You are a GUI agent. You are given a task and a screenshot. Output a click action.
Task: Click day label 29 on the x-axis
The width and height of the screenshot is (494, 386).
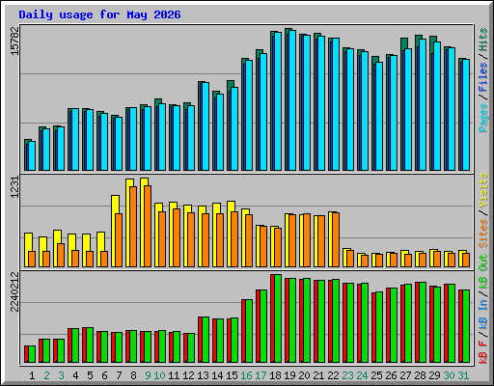point(434,375)
